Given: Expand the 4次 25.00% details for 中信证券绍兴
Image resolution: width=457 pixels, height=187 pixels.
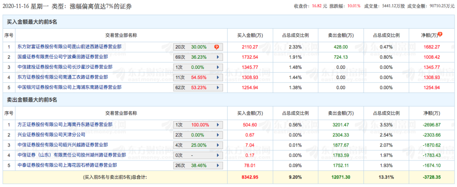Looking at the screenshot, I should coord(217,145).
